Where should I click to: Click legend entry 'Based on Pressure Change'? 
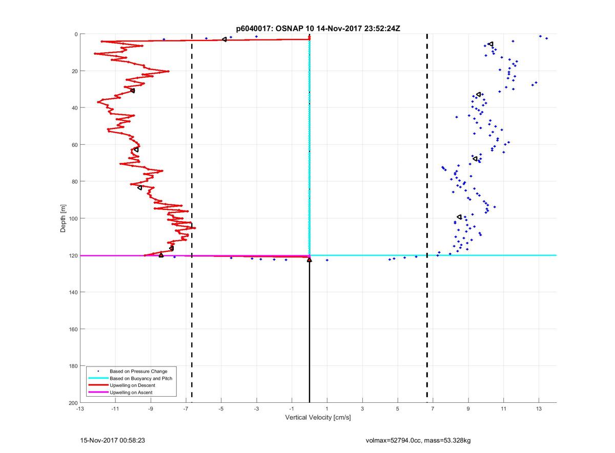[138, 371]
